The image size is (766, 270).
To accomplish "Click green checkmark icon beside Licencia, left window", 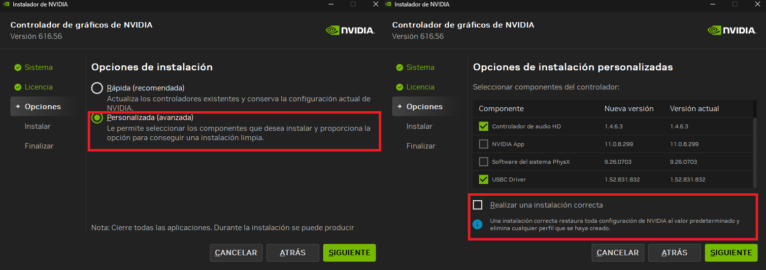I will pyautogui.click(x=18, y=87).
